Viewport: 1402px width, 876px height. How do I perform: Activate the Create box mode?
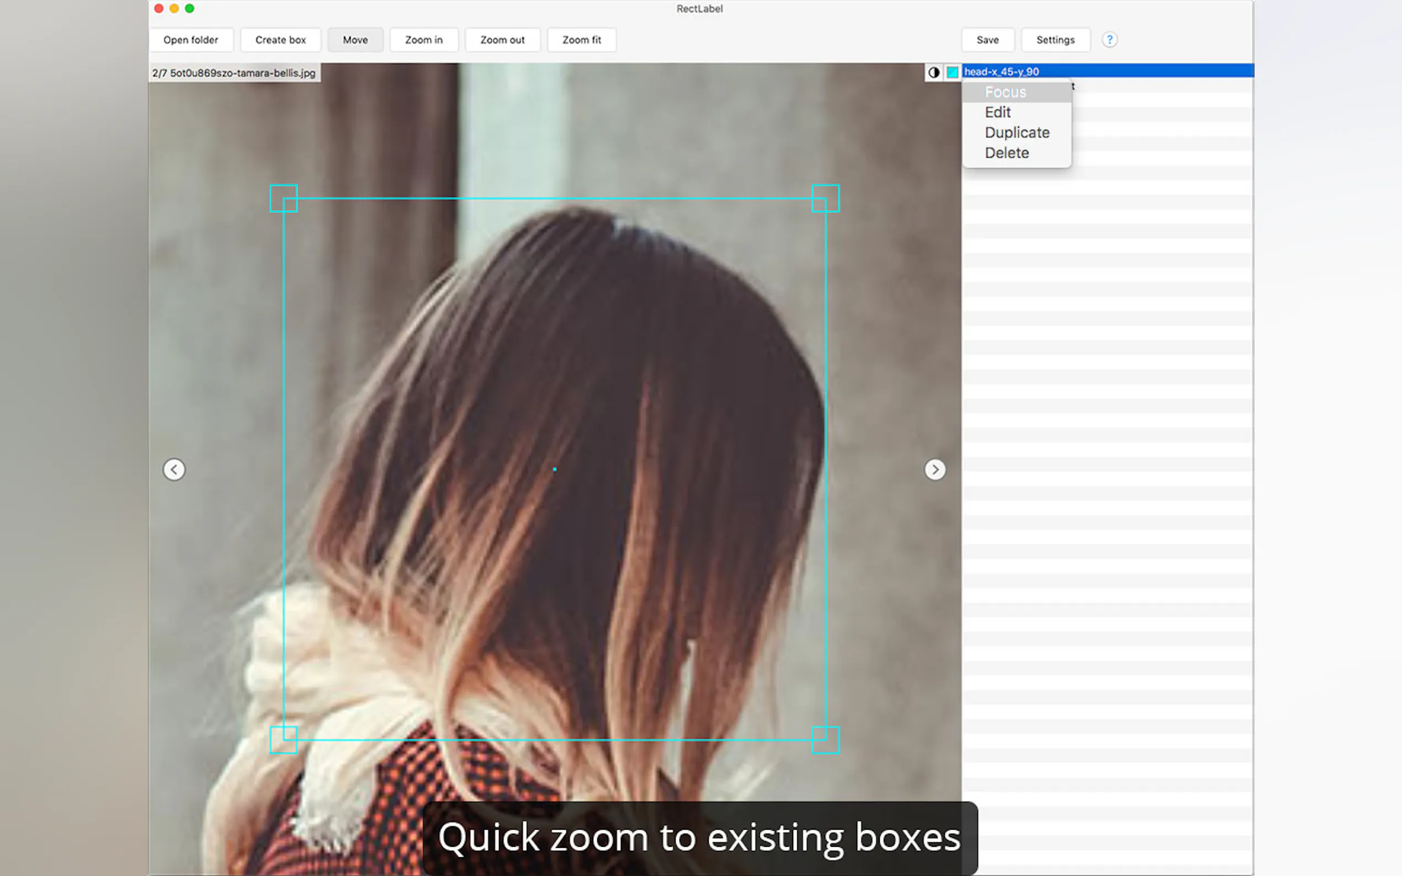(280, 40)
